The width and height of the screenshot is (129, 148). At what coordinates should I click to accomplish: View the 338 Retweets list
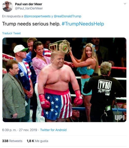(12, 141)
